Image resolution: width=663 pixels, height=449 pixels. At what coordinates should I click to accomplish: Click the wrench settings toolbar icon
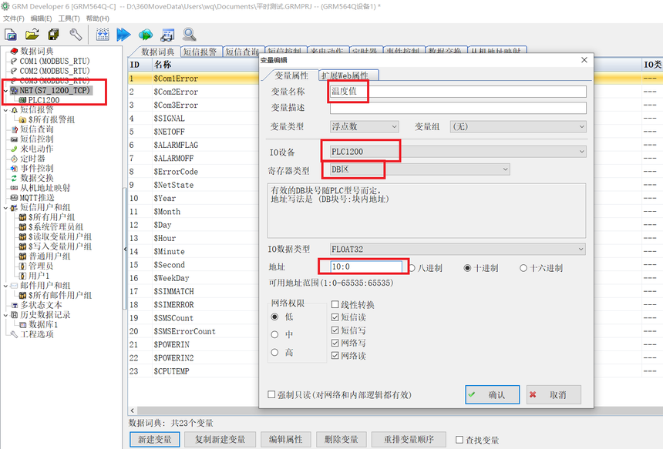pyautogui.click(x=76, y=35)
